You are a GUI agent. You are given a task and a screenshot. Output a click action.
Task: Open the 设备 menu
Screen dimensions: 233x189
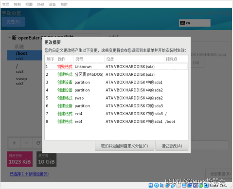[53, 4]
